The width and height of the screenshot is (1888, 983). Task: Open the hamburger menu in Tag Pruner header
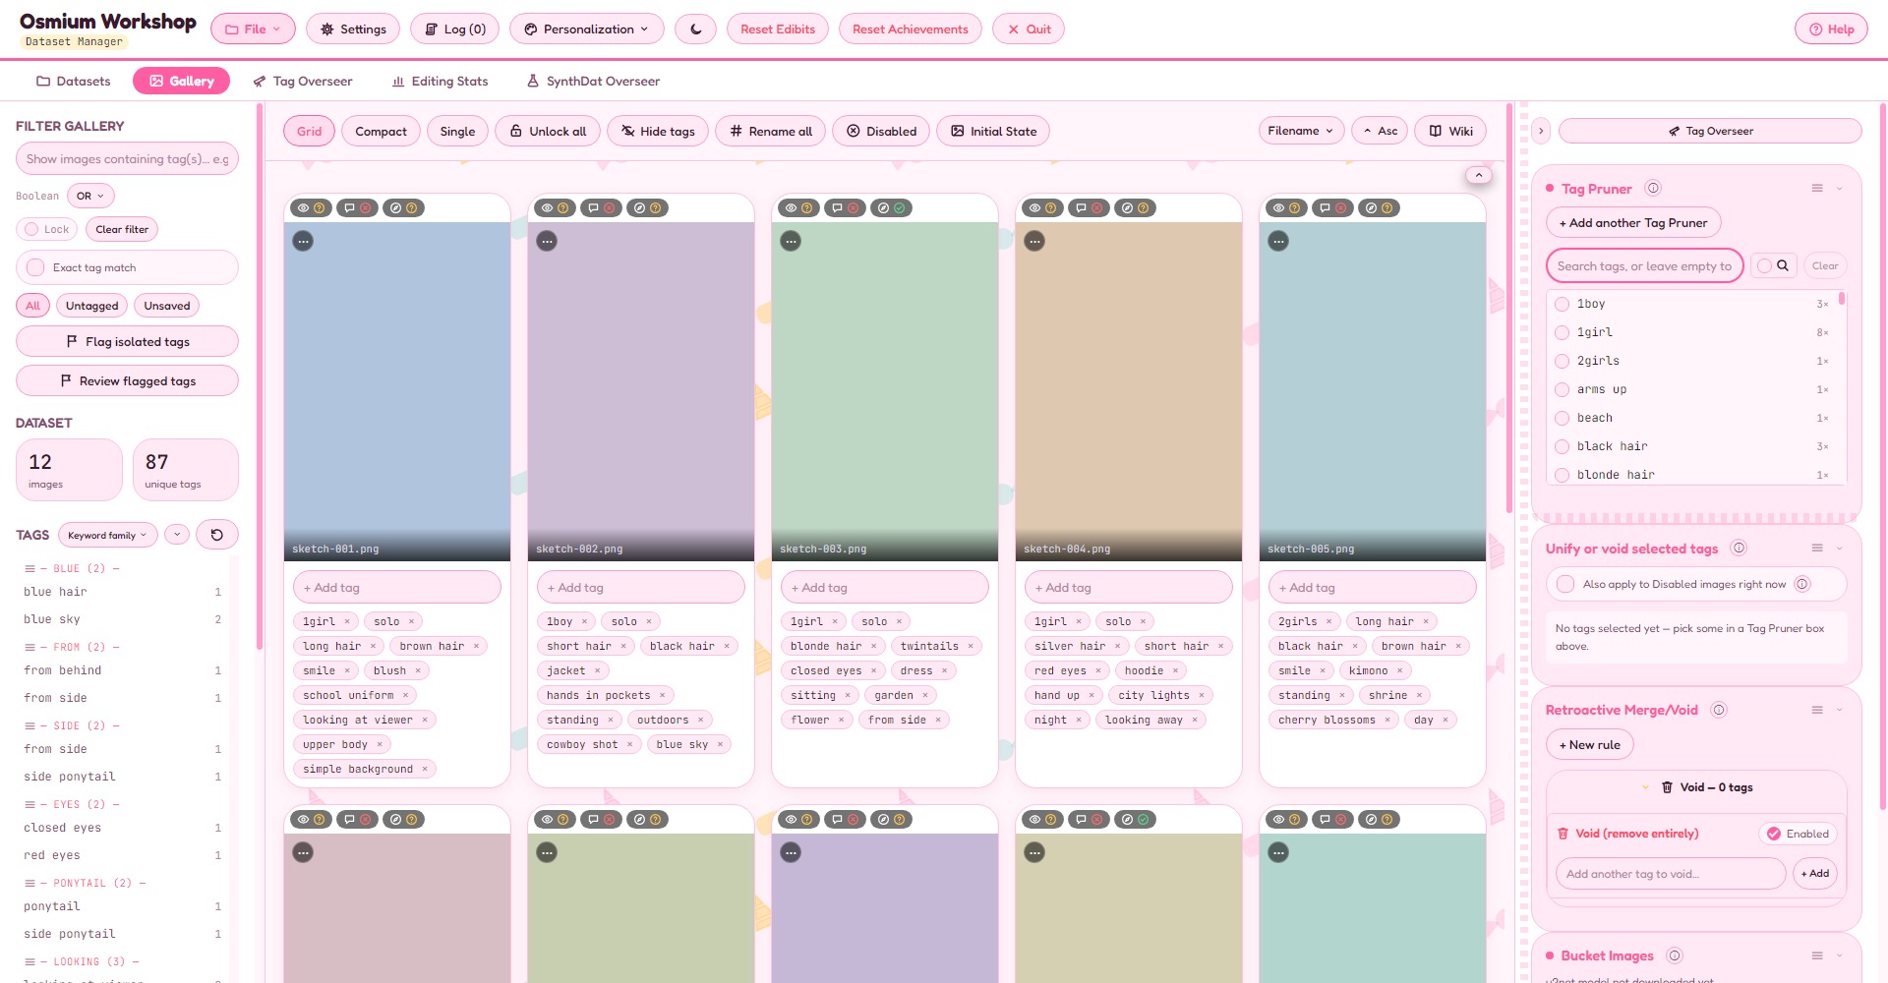1817,189
